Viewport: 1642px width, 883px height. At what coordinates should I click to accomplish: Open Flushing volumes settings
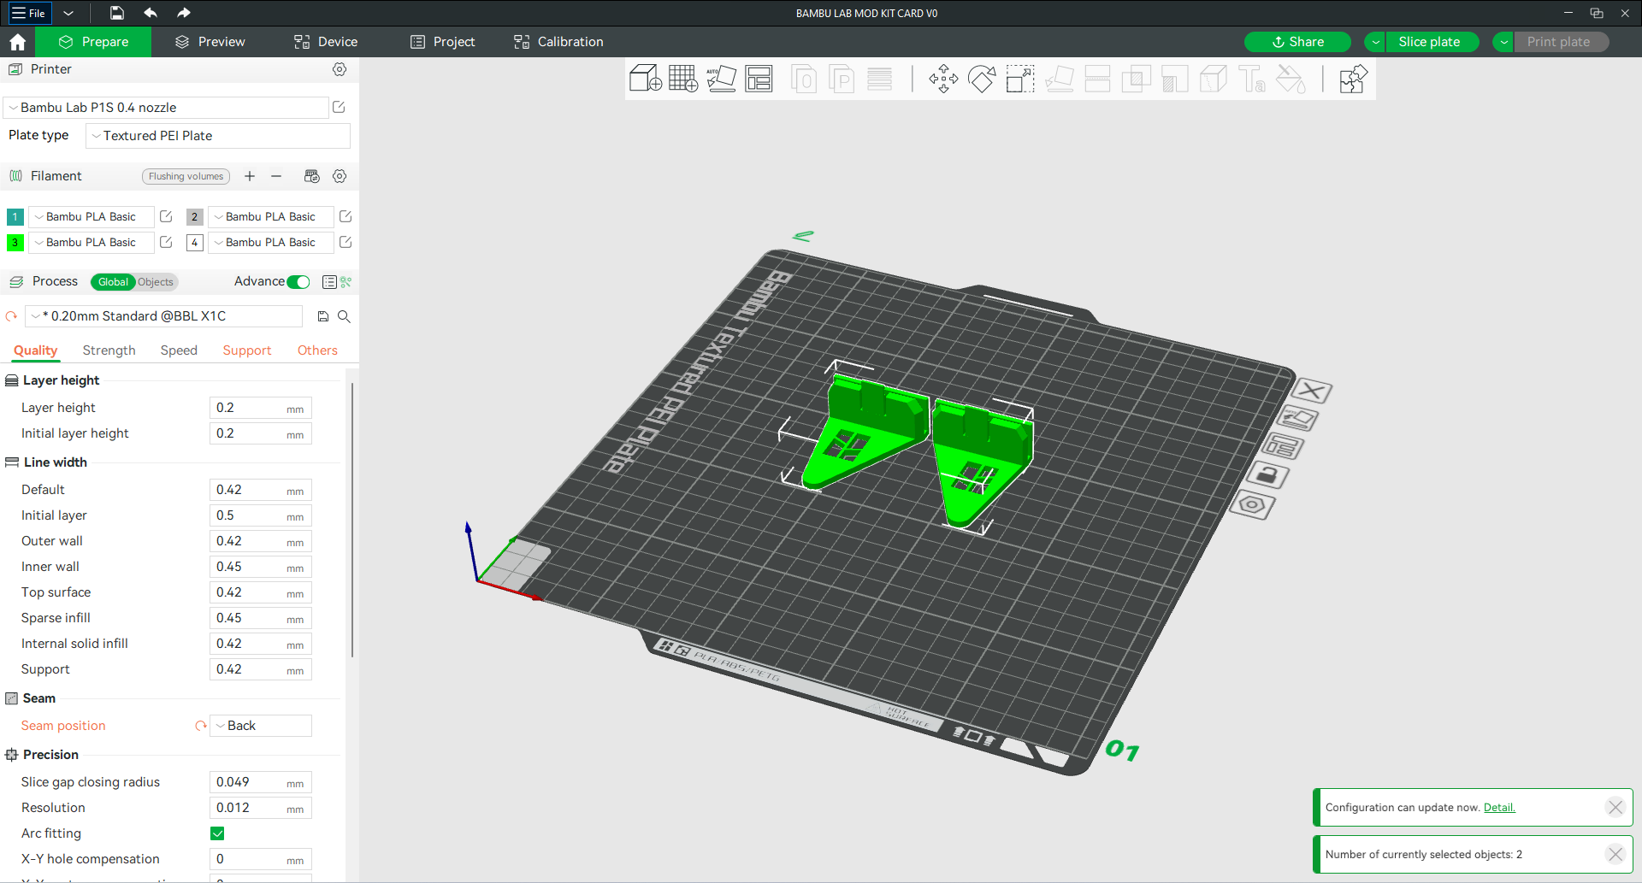tap(186, 176)
